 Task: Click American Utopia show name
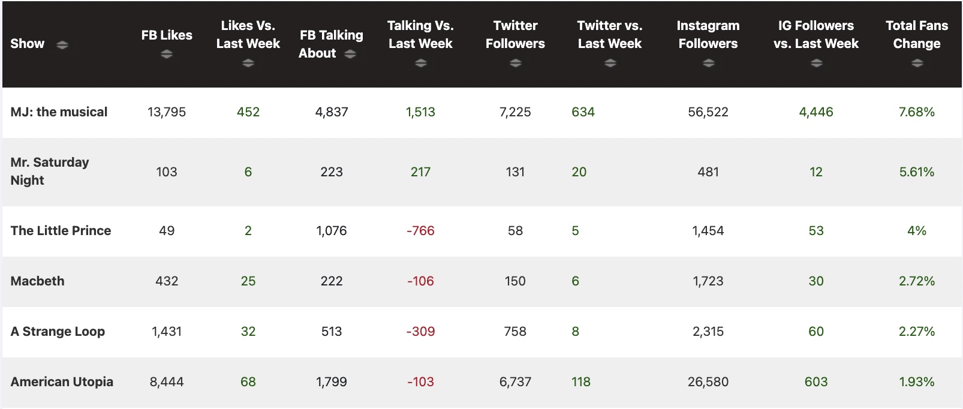click(62, 382)
